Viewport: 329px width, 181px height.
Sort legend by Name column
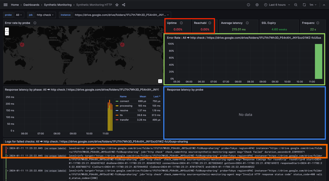tap(123, 97)
